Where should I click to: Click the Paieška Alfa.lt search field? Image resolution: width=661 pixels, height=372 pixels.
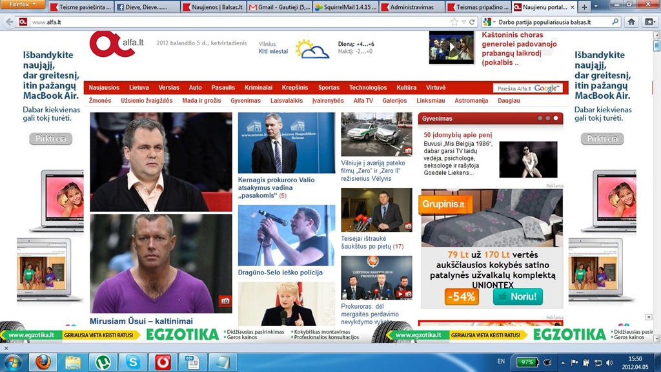tap(514, 88)
